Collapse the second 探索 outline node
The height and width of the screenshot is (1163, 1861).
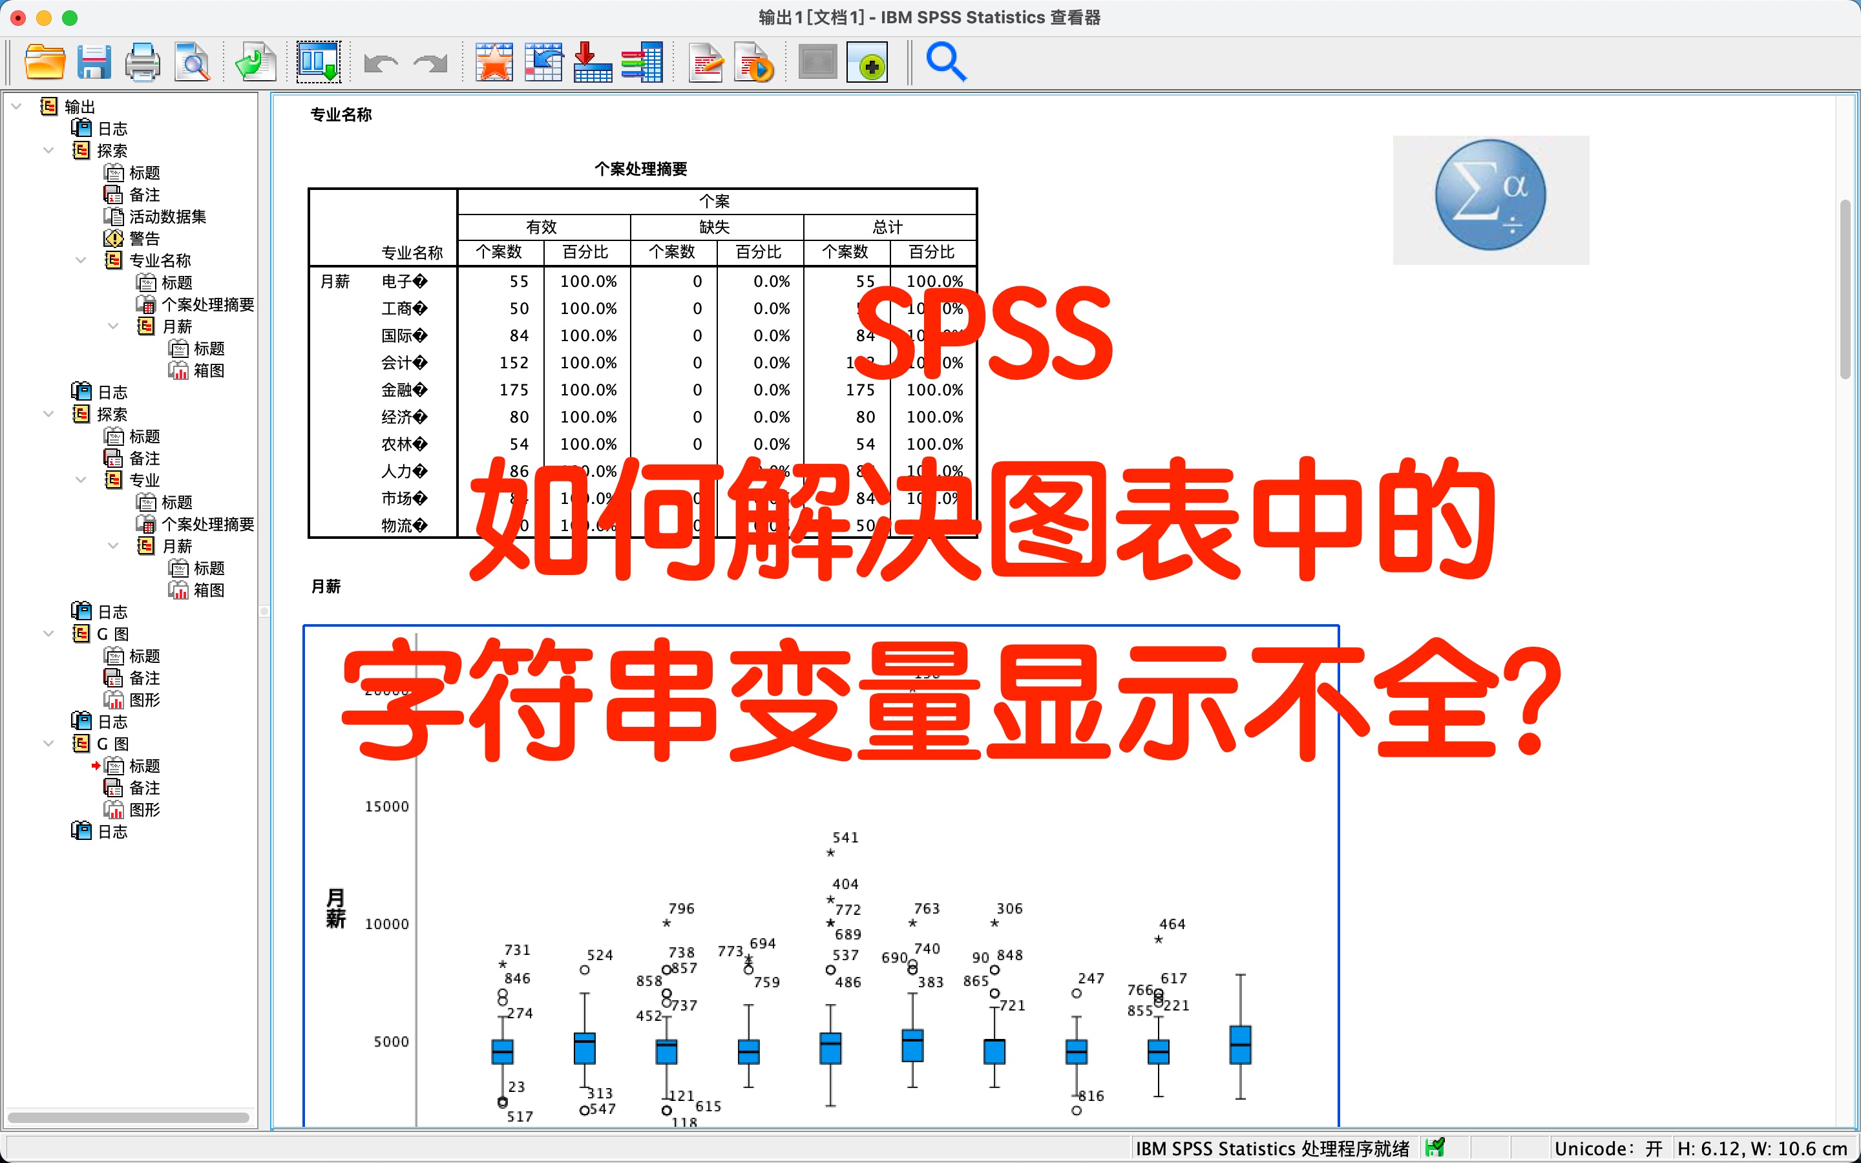[x=48, y=414]
